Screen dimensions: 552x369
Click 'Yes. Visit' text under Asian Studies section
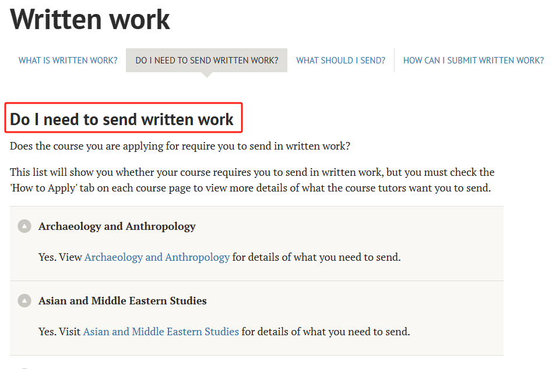(x=59, y=332)
